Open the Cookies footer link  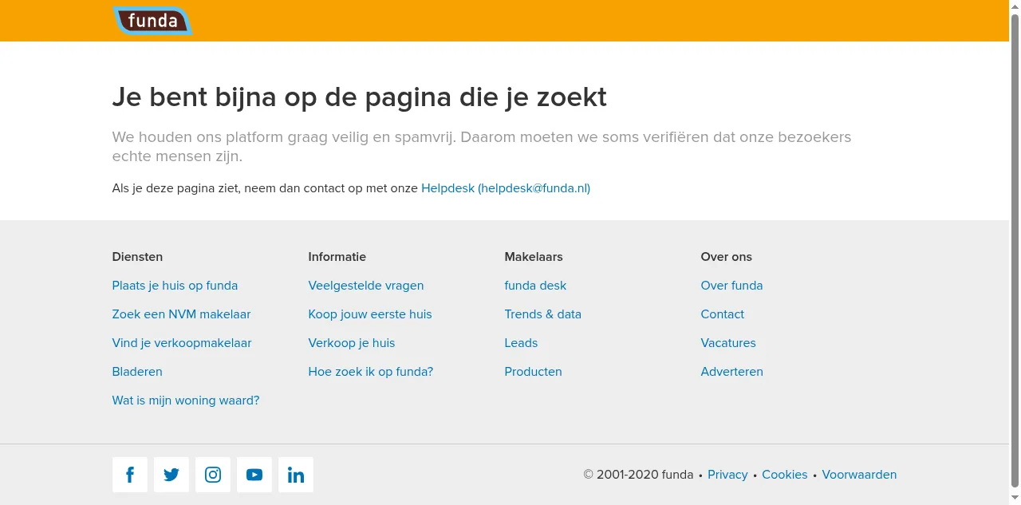(784, 475)
